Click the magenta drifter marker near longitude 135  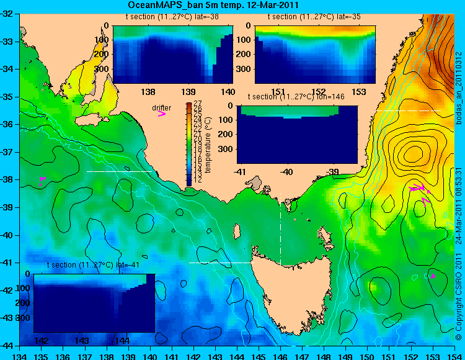[x=42, y=180]
